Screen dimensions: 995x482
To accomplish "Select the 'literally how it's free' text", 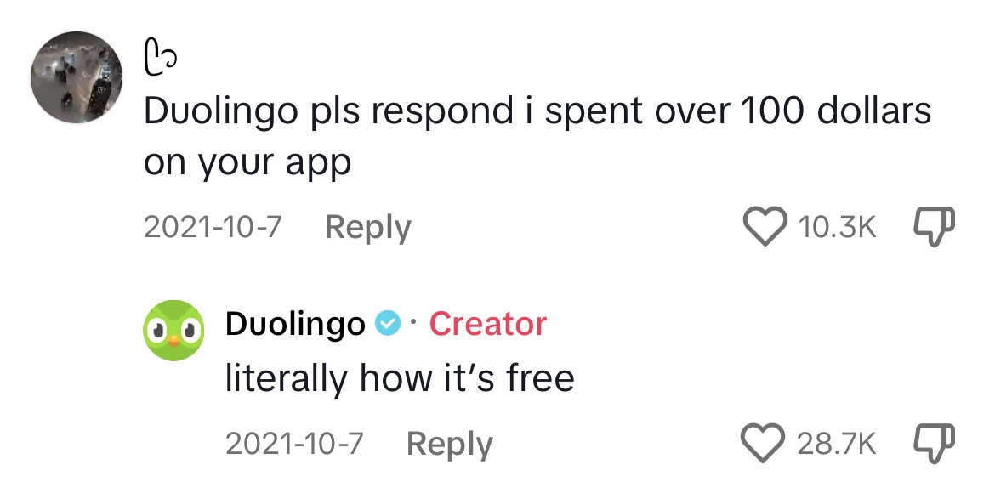I will click(400, 379).
